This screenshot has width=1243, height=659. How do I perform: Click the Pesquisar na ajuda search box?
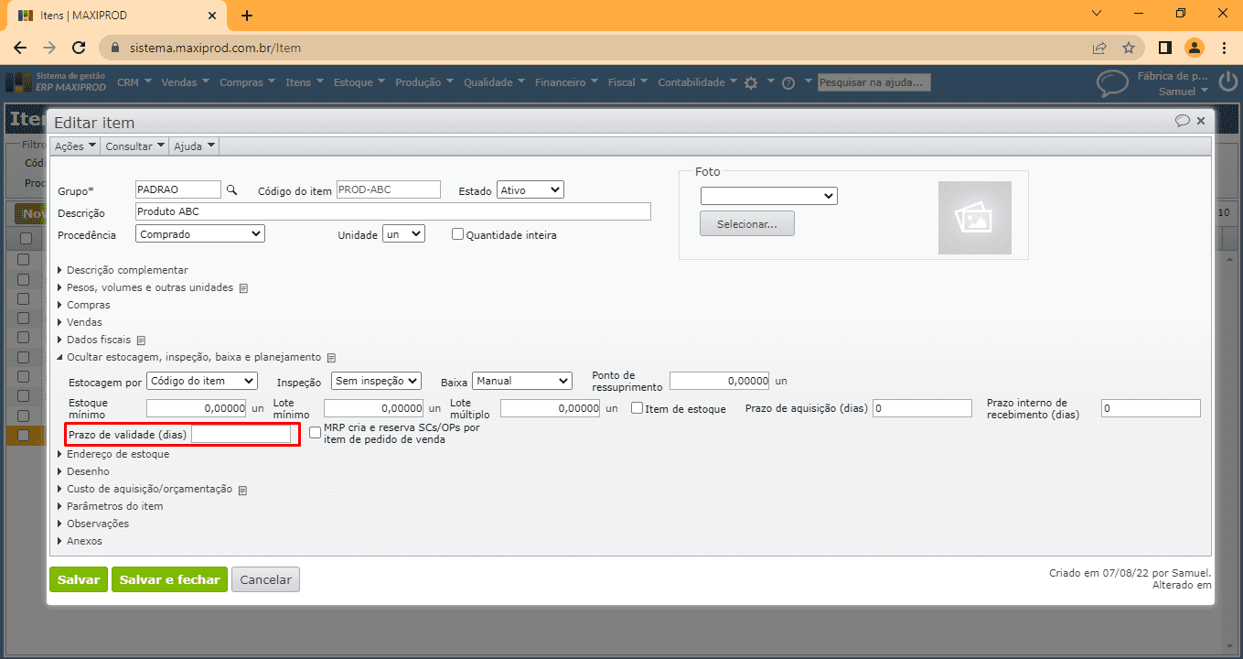click(874, 82)
